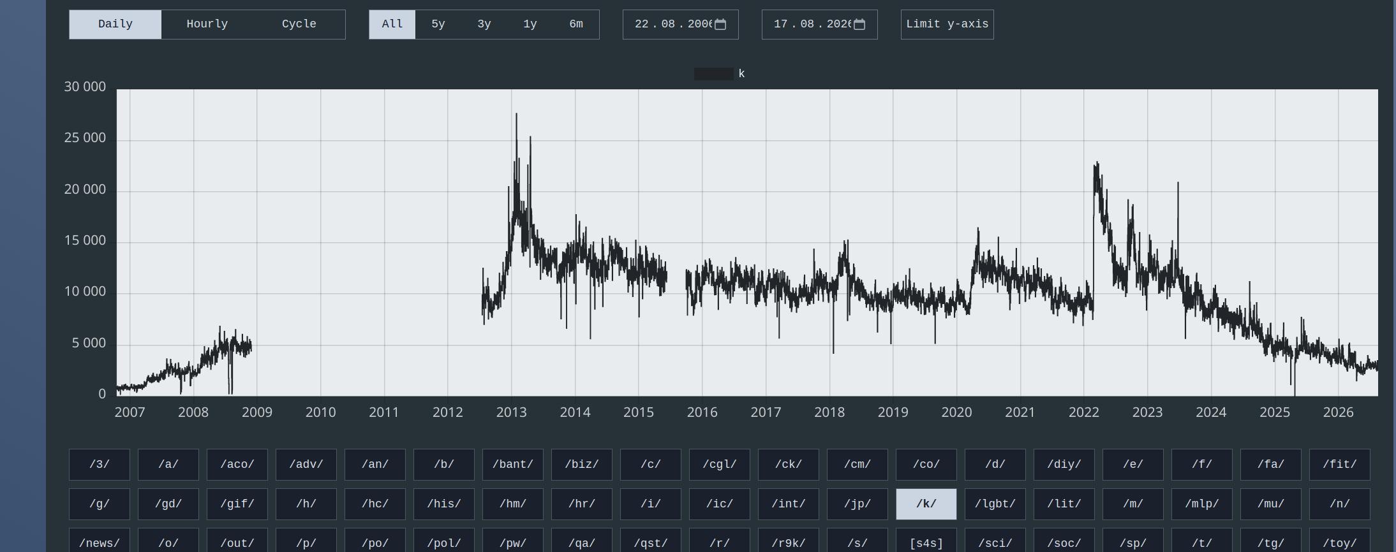
Task: Click the highlighted /k/ board button
Action: point(926,504)
